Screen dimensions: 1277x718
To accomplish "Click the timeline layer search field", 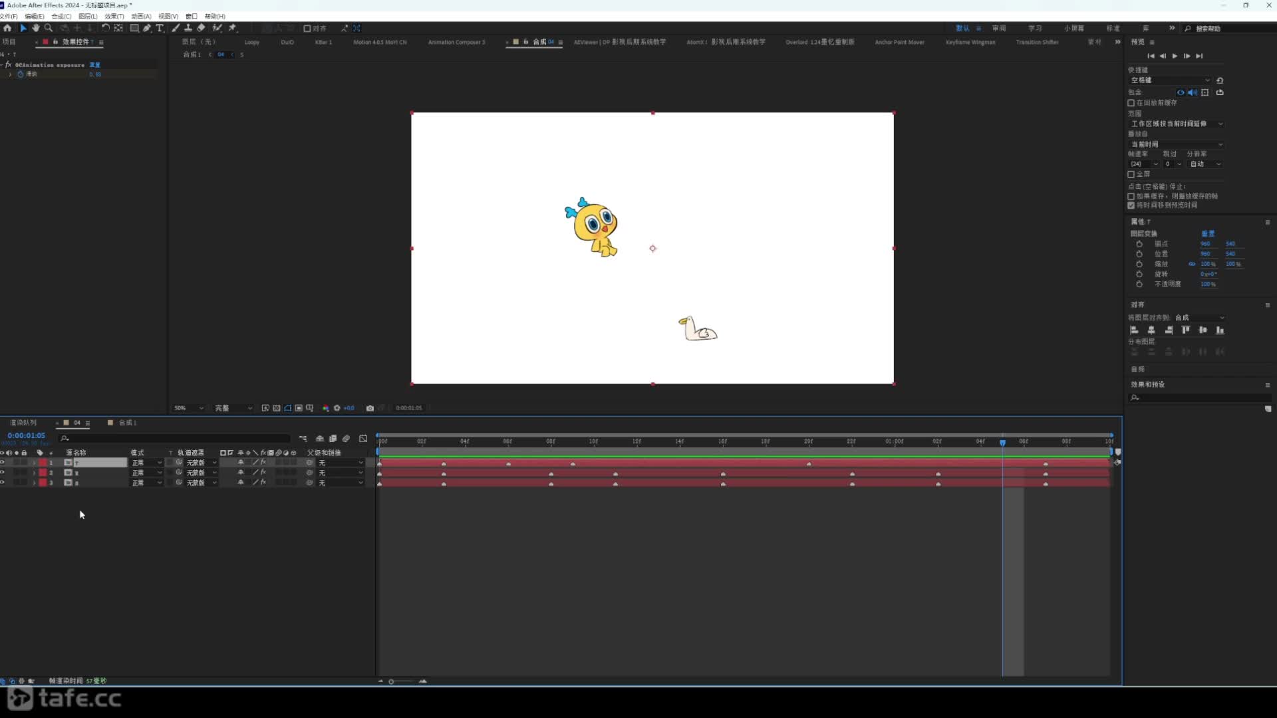I will (x=175, y=439).
